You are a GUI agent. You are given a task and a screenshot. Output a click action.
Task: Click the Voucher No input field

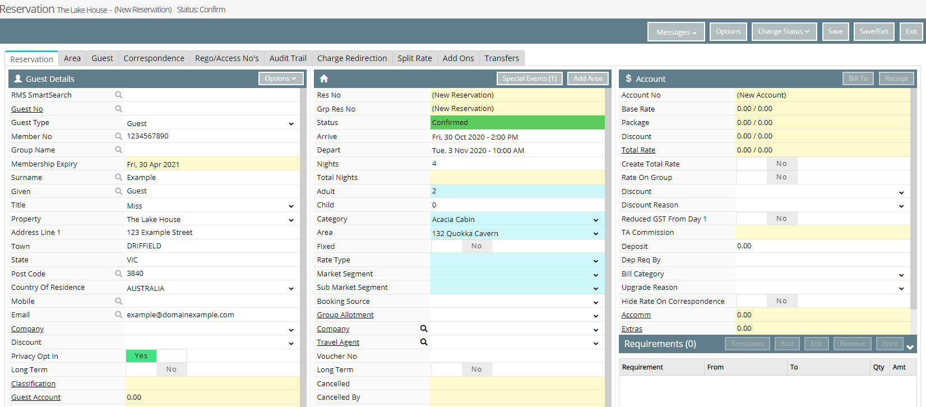click(518, 356)
